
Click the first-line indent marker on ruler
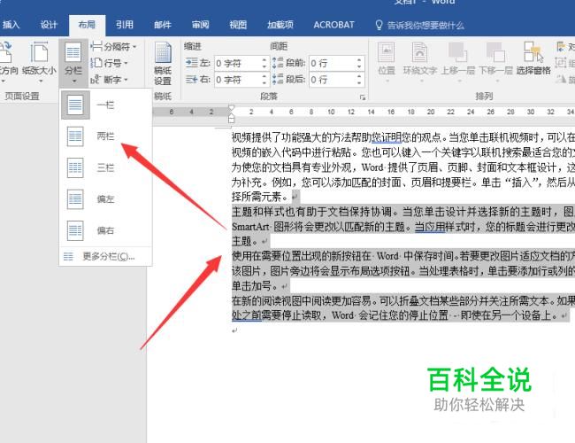[x=232, y=108]
